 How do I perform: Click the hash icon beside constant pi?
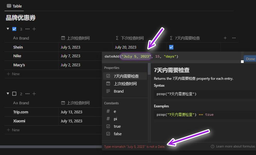click(x=108, y=119)
